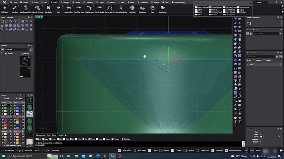This screenshot has width=284, height=159.
Task: Click the Show button in Layers panel
Action: click(19, 99)
